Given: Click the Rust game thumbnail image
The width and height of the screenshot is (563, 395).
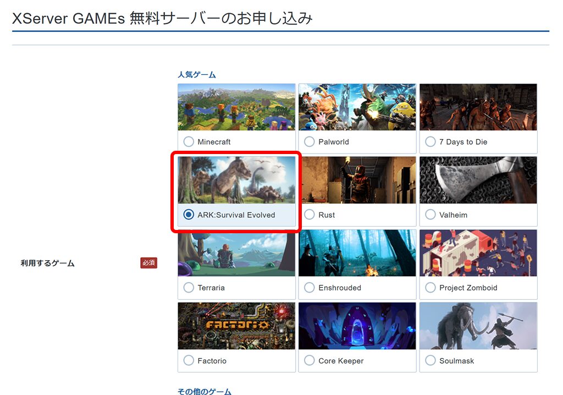Looking at the screenshot, I should 357,180.
